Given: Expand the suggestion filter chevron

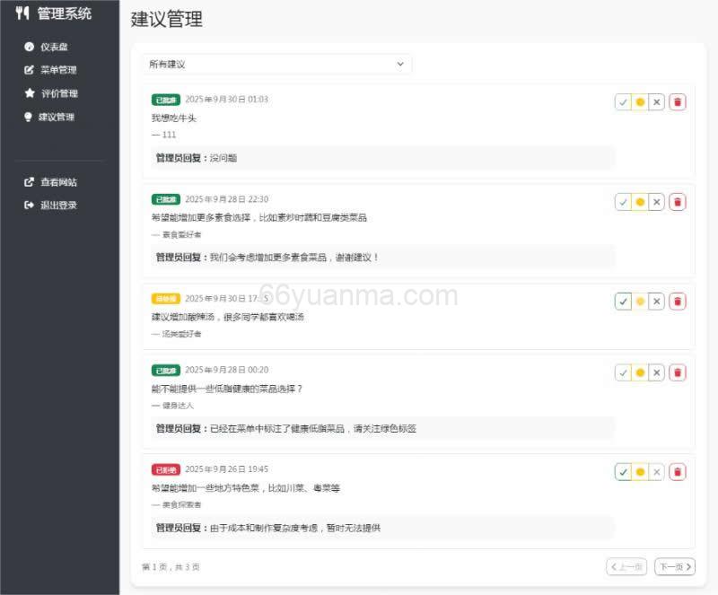Looking at the screenshot, I should pyautogui.click(x=401, y=64).
